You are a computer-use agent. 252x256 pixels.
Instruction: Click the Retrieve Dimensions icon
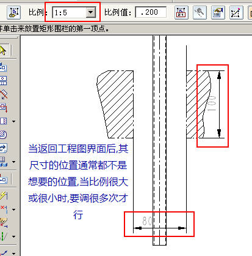(3, 179)
